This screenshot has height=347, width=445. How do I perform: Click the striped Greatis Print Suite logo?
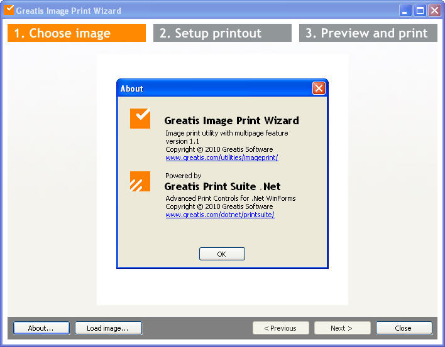(x=140, y=181)
